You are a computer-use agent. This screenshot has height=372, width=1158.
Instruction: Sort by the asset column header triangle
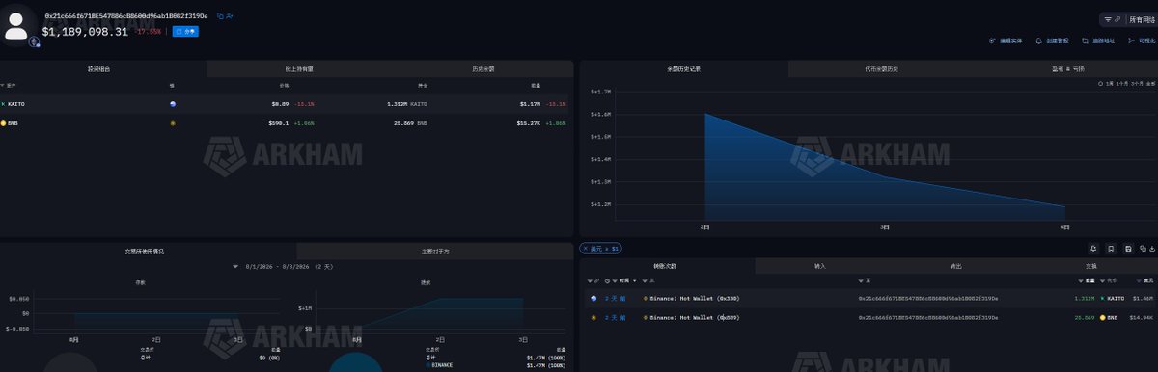click(3, 86)
